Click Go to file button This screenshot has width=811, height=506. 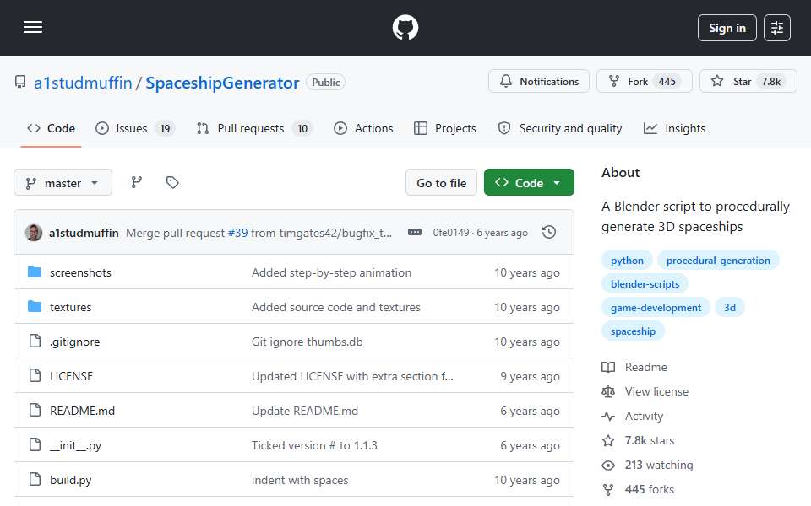point(441,183)
